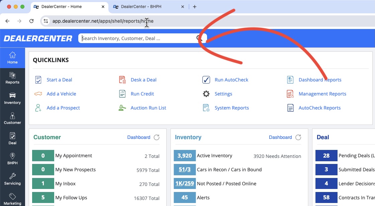This screenshot has height=206, width=375.
Task: Go to Inventory in the sidebar
Action: click(x=12, y=98)
